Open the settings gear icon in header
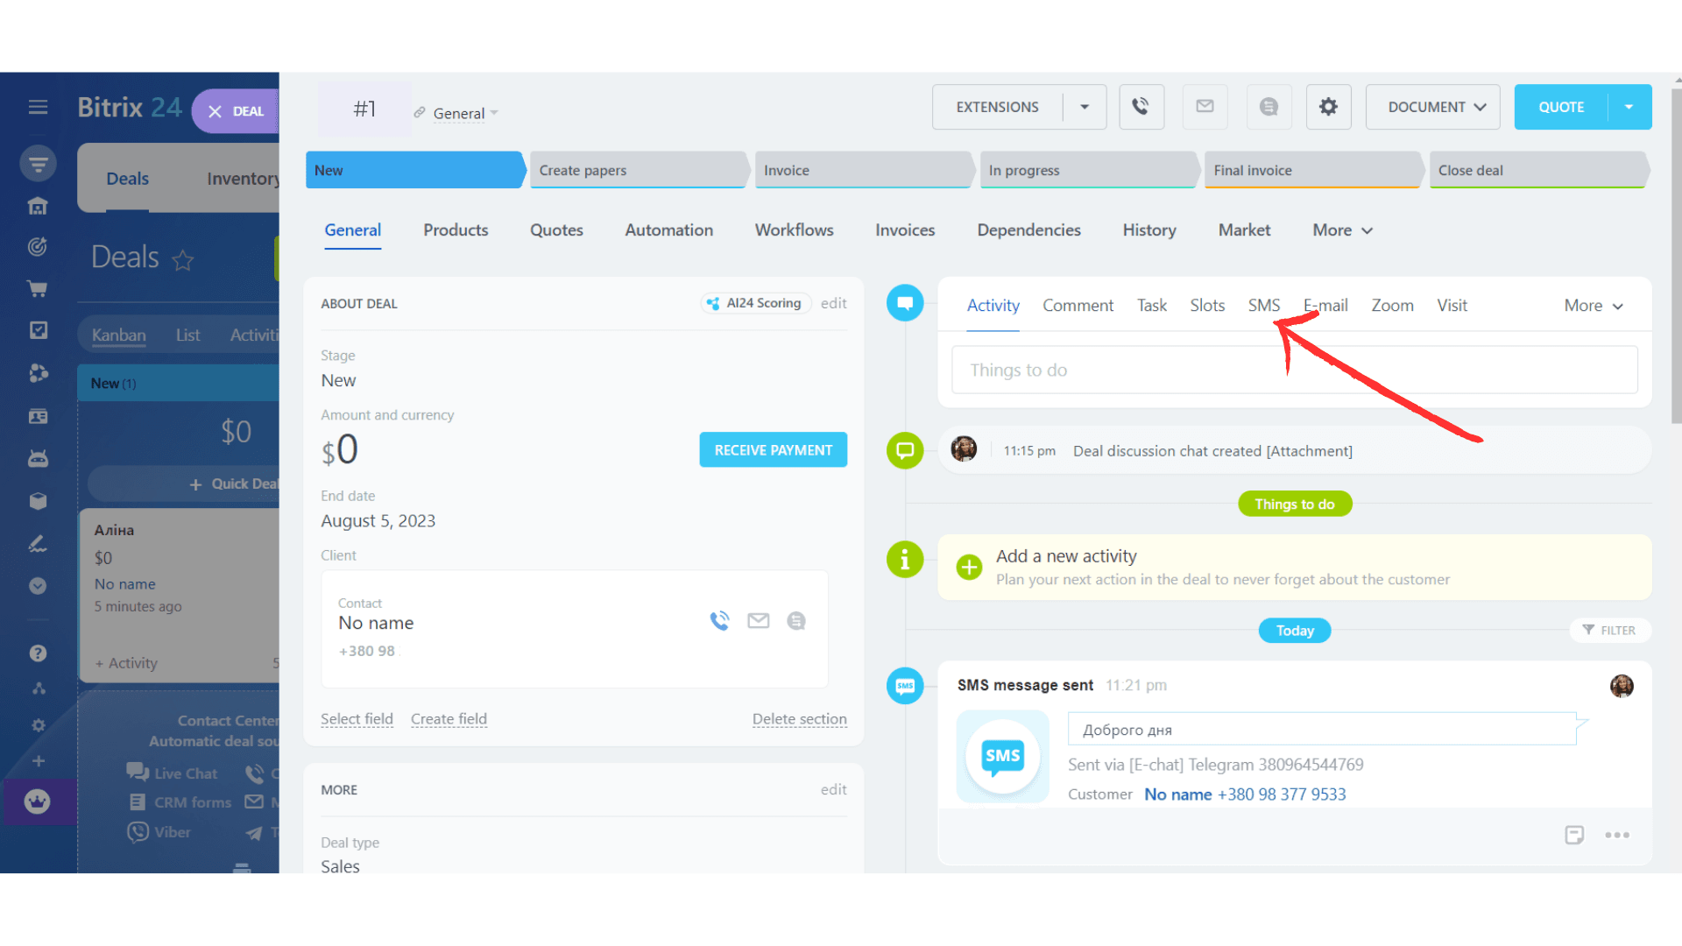 [1328, 107]
